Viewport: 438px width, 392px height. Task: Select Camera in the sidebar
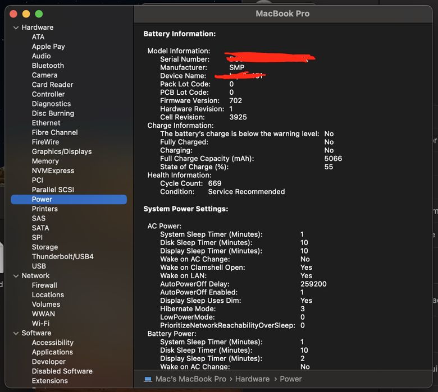coord(45,75)
